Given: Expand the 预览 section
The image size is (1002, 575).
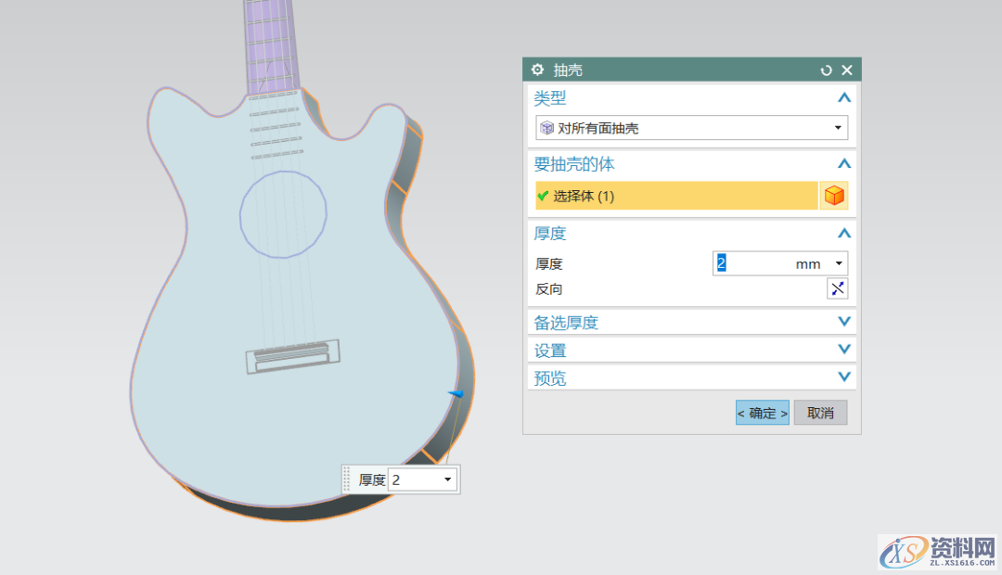Looking at the screenshot, I should (x=842, y=377).
